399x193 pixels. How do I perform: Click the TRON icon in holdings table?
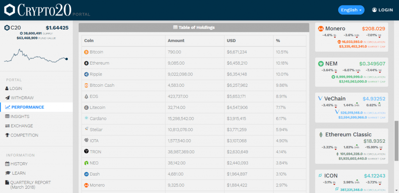(86, 151)
